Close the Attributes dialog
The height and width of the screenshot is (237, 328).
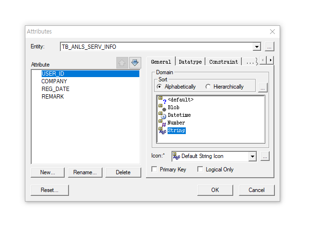pyautogui.click(x=272, y=32)
